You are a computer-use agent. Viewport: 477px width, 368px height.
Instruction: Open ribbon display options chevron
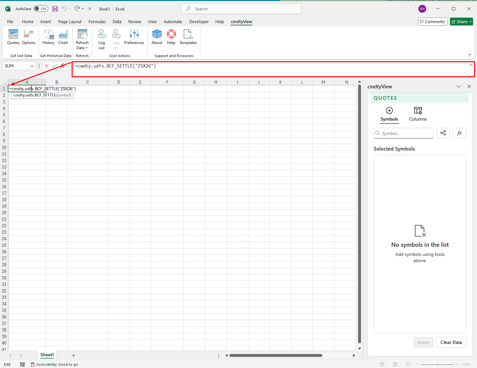(x=470, y=54)
